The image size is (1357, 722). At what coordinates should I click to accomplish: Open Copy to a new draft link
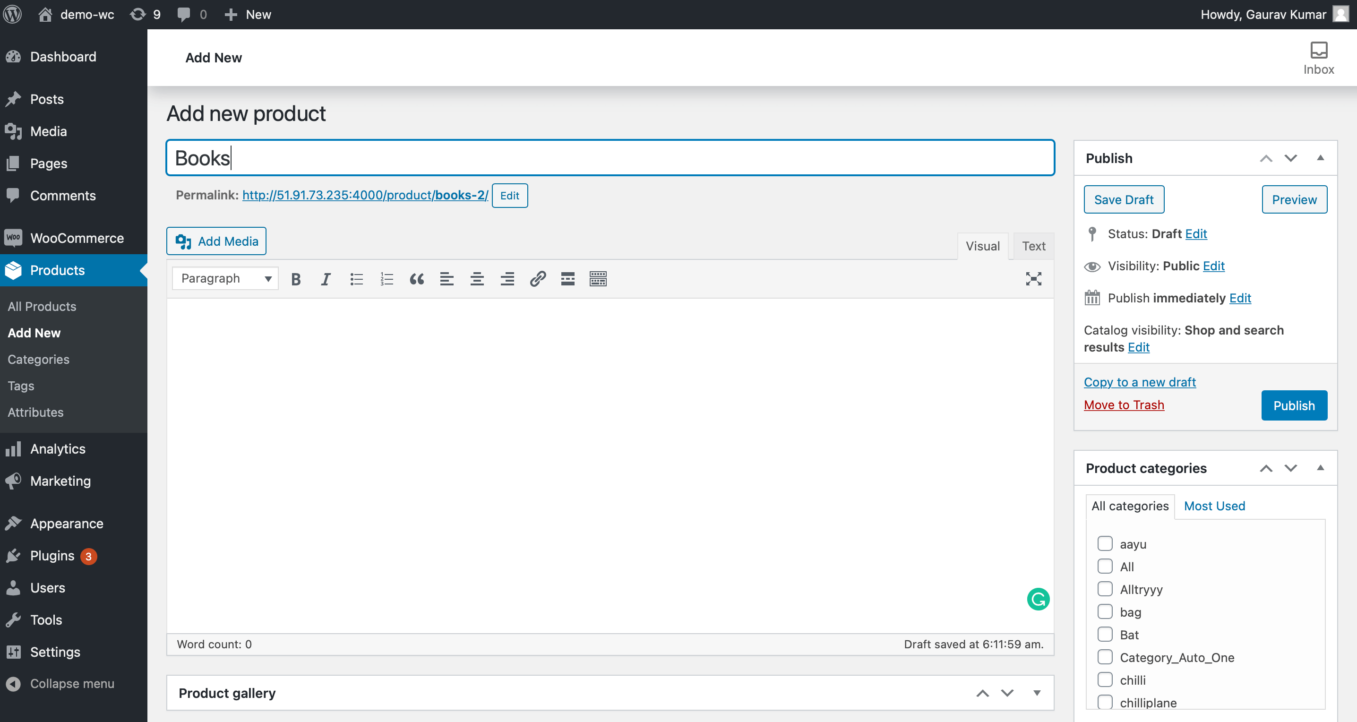pyautogui.click(x=1140, y=382)
